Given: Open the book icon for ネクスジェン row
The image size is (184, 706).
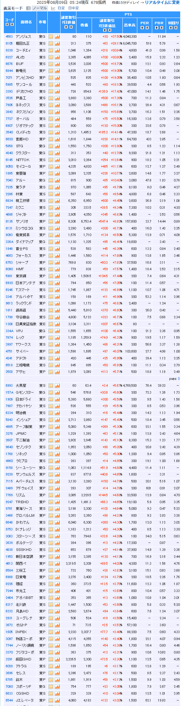Looking at the screenshot, I should coord(51,112).
